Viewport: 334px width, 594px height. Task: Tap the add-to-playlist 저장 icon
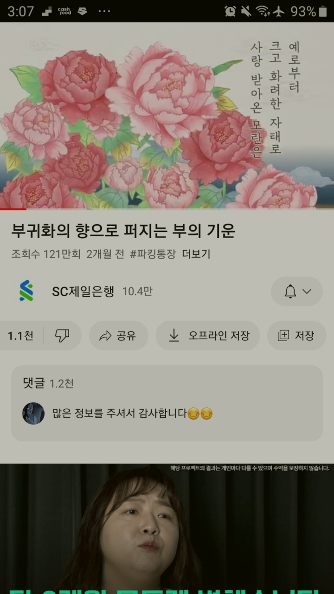click(x=283, y=336)
